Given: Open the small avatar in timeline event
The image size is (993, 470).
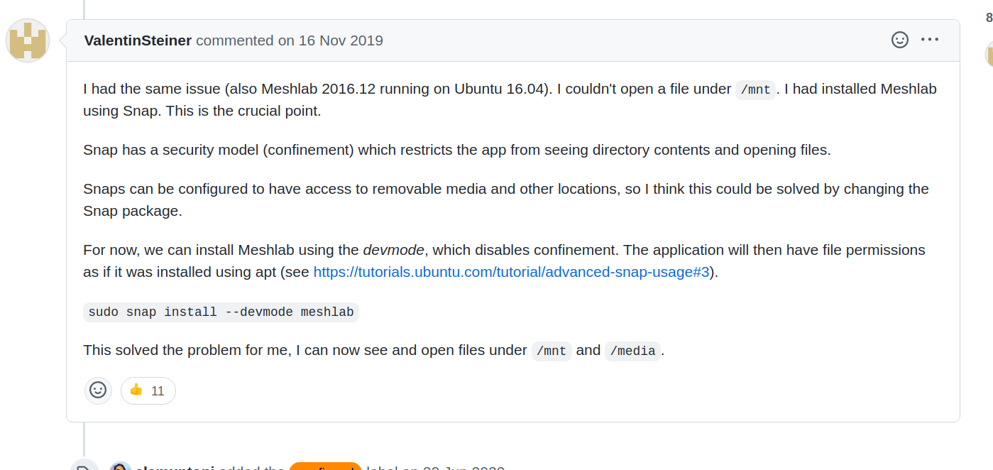Looking at the screenshot, I should [x=121, y=466].
